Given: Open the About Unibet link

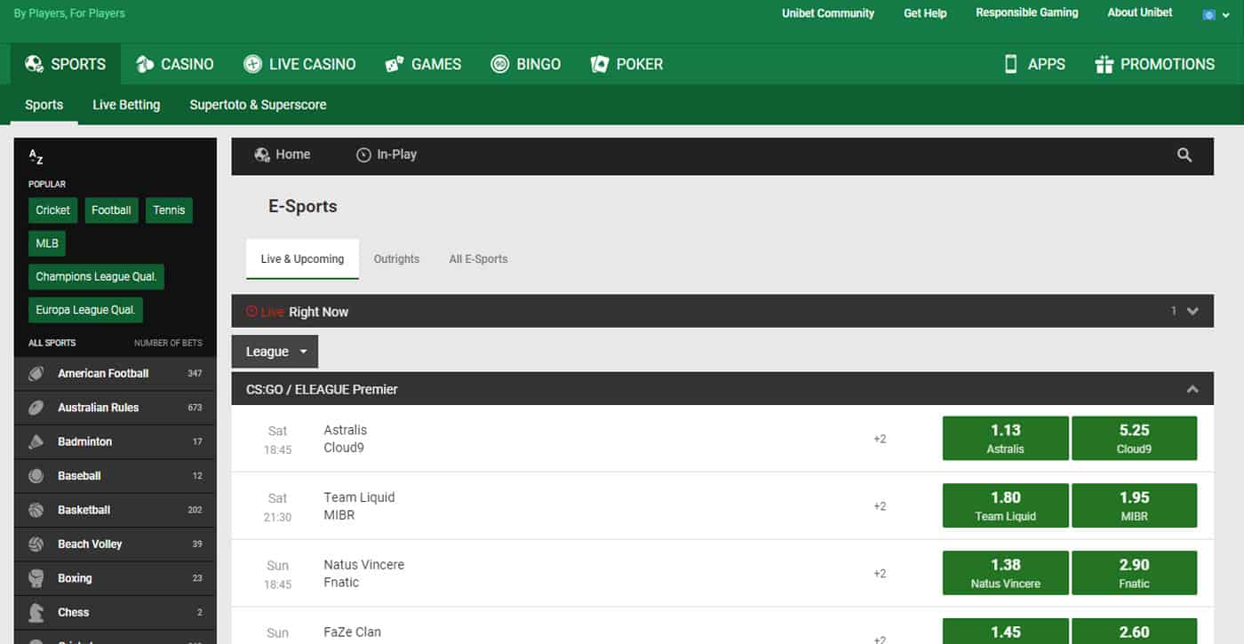Looking at the screenshot, I should (1140, 12).
